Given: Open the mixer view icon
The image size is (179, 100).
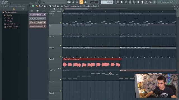Looking at the screenshot, I should click(x=130, y=2).
